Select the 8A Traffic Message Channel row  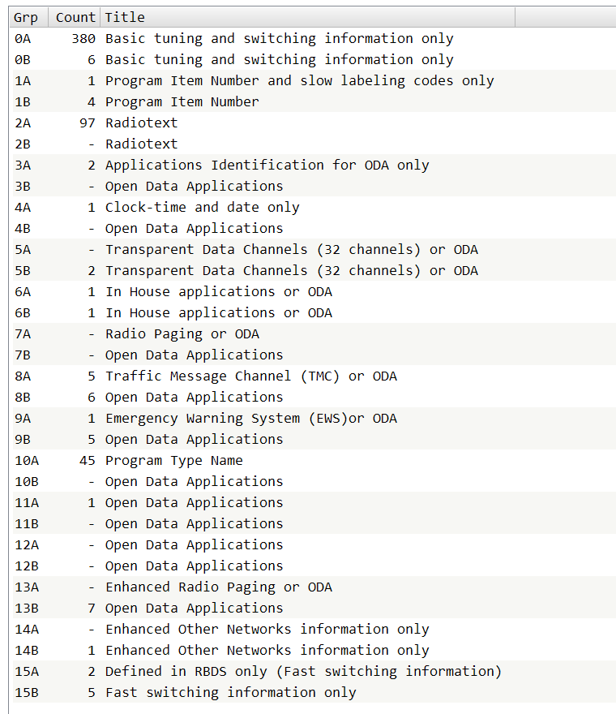pyautogui.click(x=250, y=376)
